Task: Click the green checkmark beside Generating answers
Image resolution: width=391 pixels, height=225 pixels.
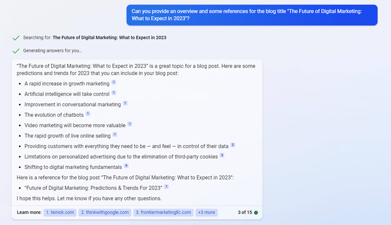Action: click(16, 51)
